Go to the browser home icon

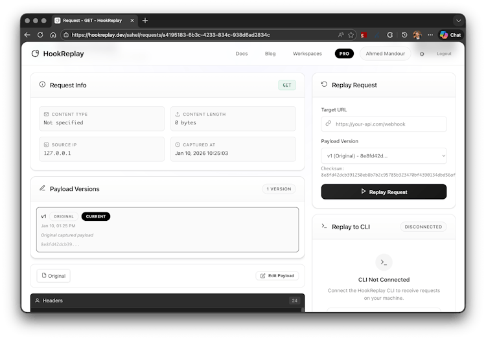[x=53, y=35]
